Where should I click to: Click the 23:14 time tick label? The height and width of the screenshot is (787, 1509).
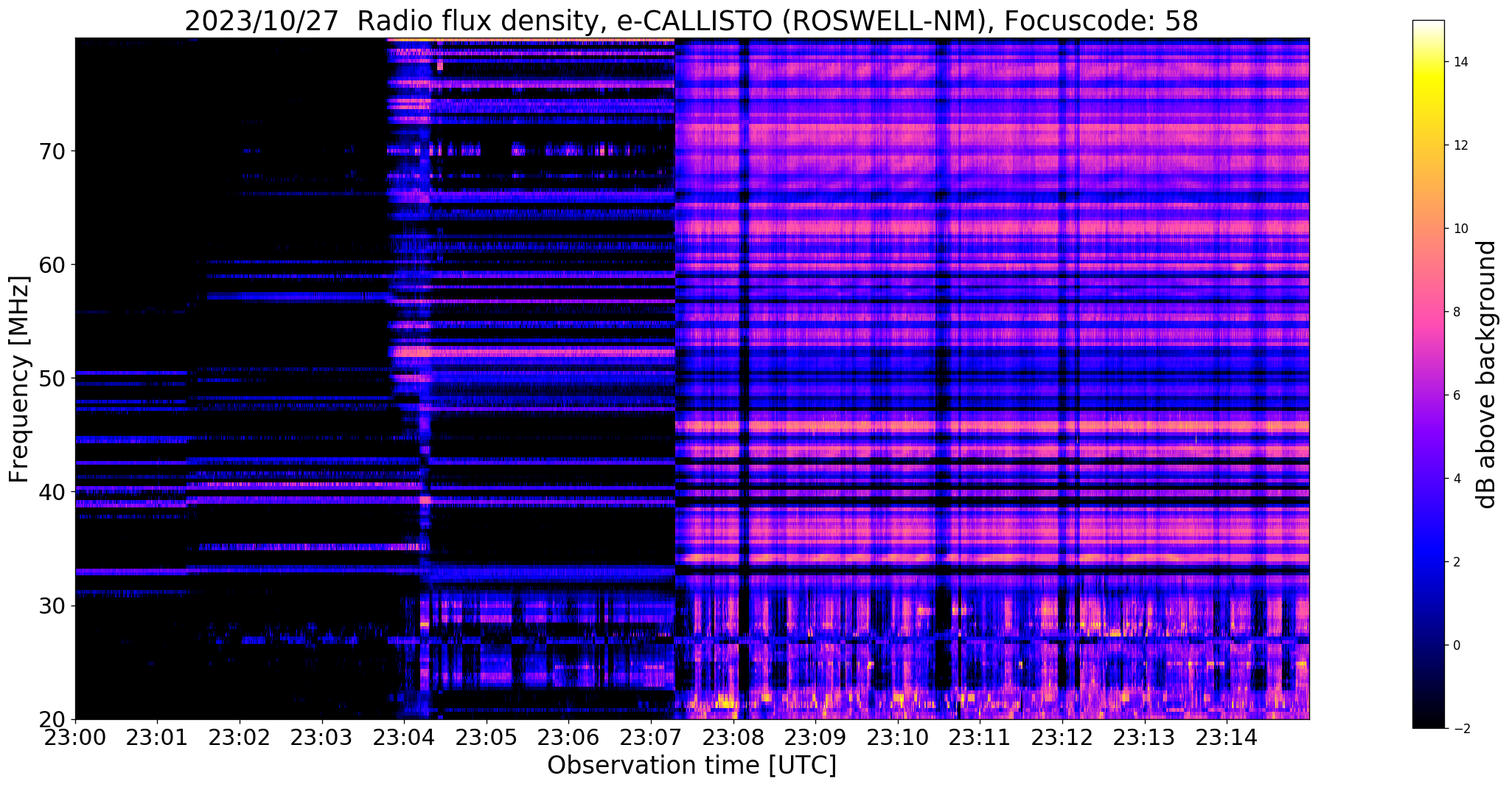click(x=1227, y=737)
